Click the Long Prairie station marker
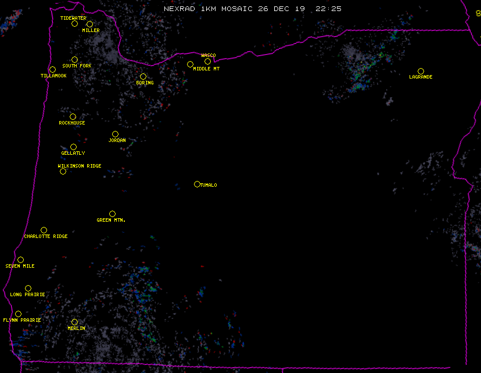Screen dimensions: 481x373 tap(28, 289)
